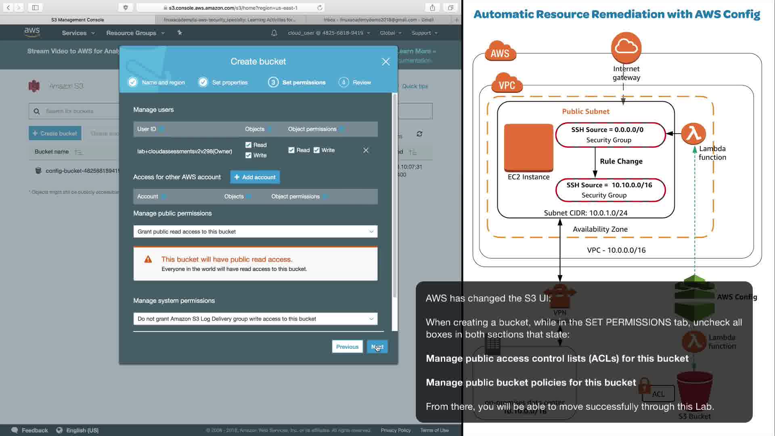Remove owner row with X icon
Screen dimensions: 775x436
click(x=366, y=150)
